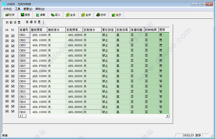Click the 宽带 column header
The height and width of the screenshot is (139, 215).
click(x=164, y=30)
